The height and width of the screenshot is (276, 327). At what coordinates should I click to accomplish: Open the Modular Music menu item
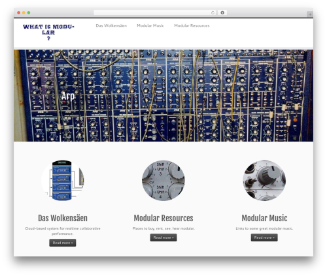click(150, 25)
